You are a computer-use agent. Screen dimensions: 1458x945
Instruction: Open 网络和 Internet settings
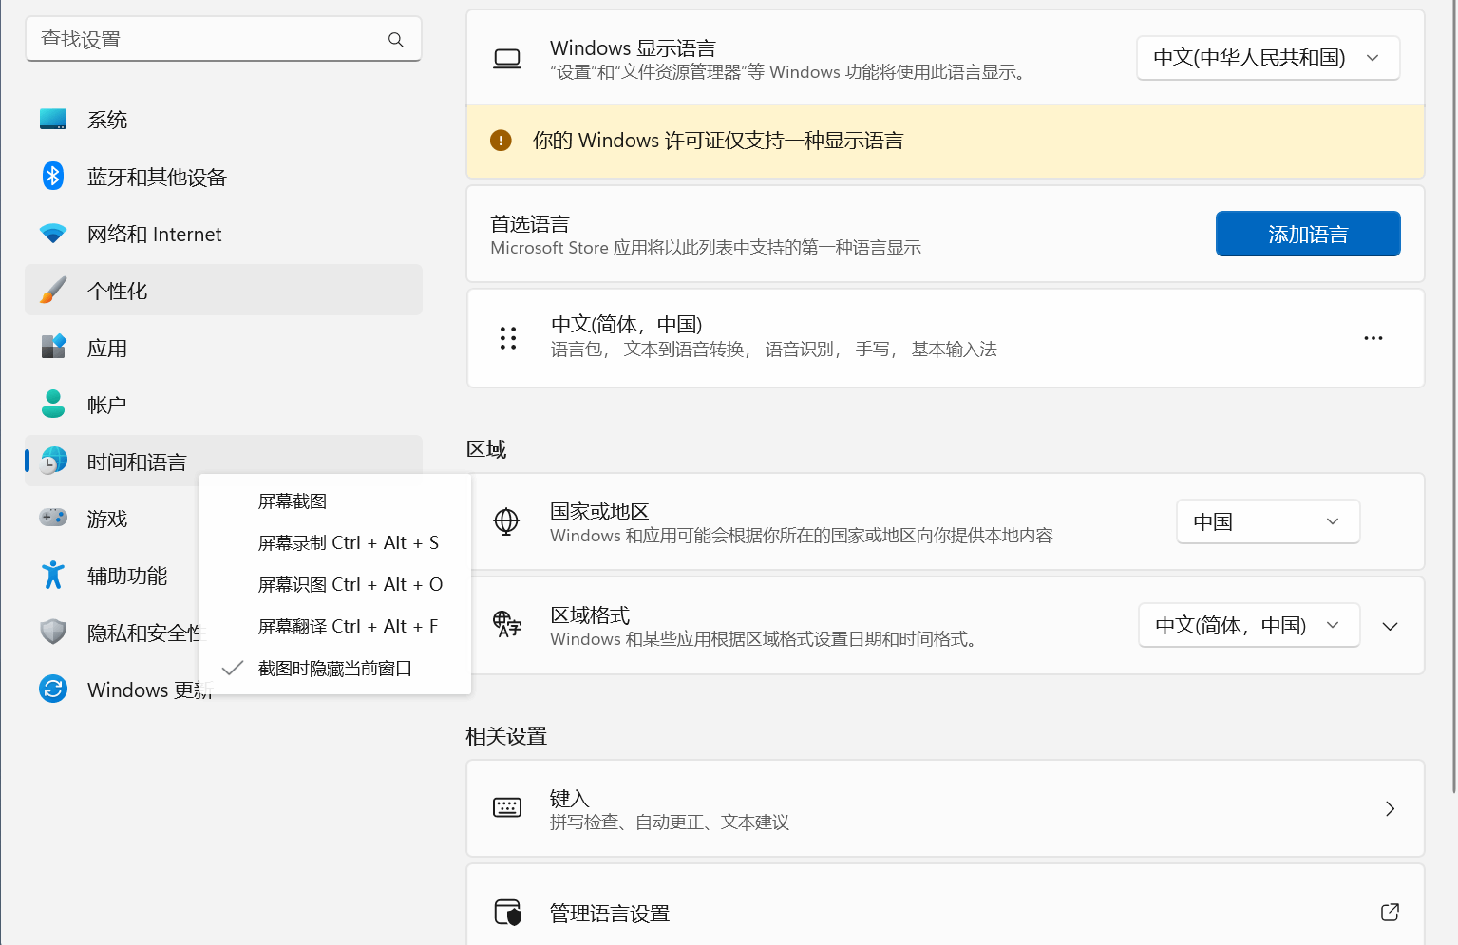point(154,234)
